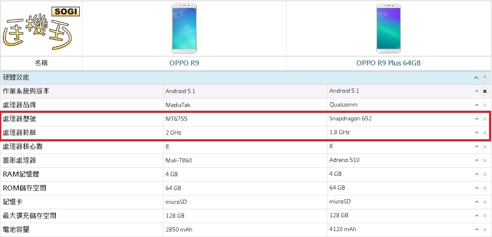Select the 硬體效能 section header text

pyautogui.click(x=16, y=77)
